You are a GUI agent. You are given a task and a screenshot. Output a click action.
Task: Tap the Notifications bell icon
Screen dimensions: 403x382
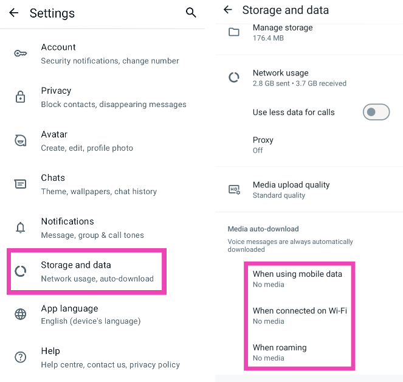tap(20, 227)
